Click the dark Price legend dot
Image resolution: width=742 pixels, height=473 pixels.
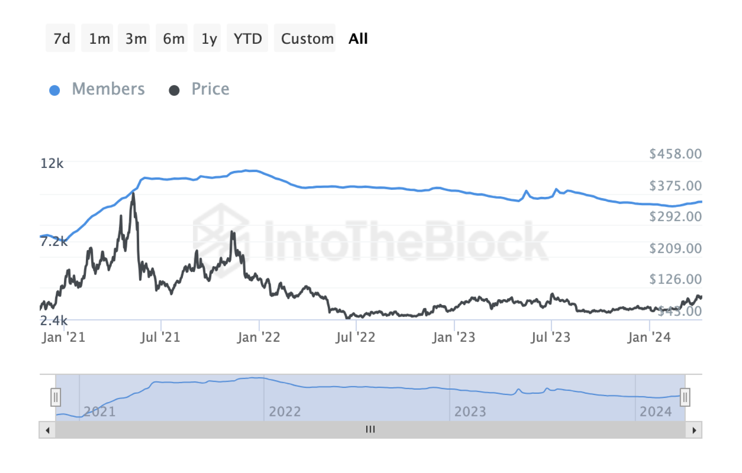coord(174,90)
